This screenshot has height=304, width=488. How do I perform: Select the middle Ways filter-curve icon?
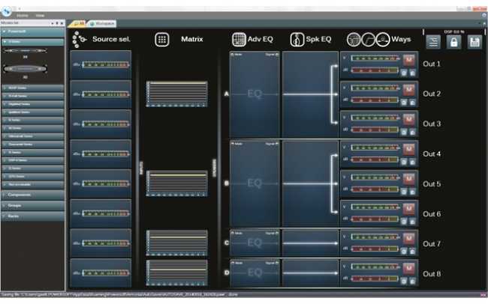368,40
